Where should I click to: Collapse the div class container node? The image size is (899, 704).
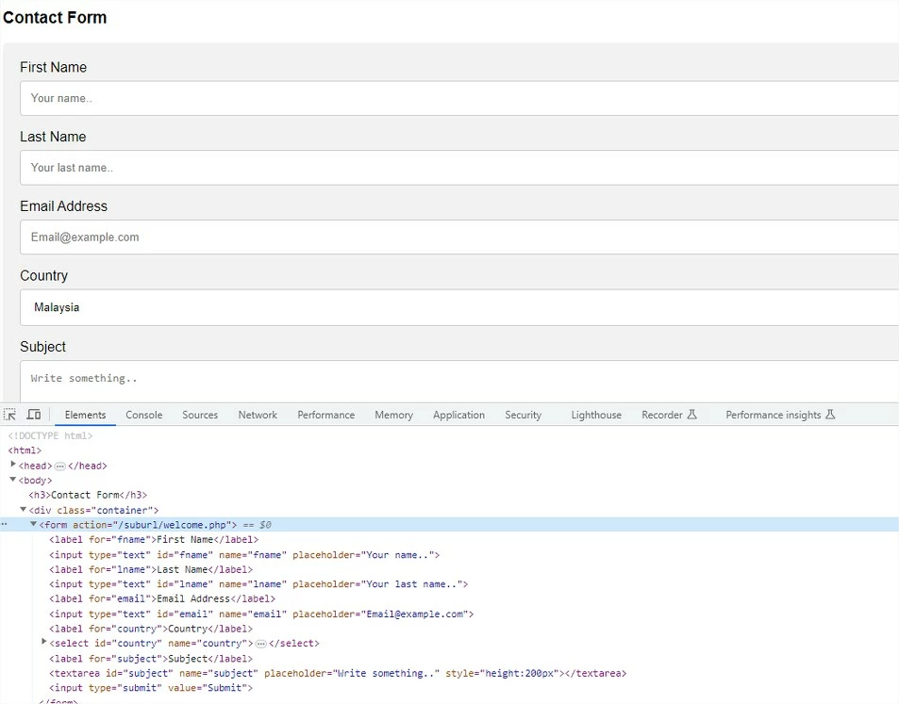click(x=23, y=509)
